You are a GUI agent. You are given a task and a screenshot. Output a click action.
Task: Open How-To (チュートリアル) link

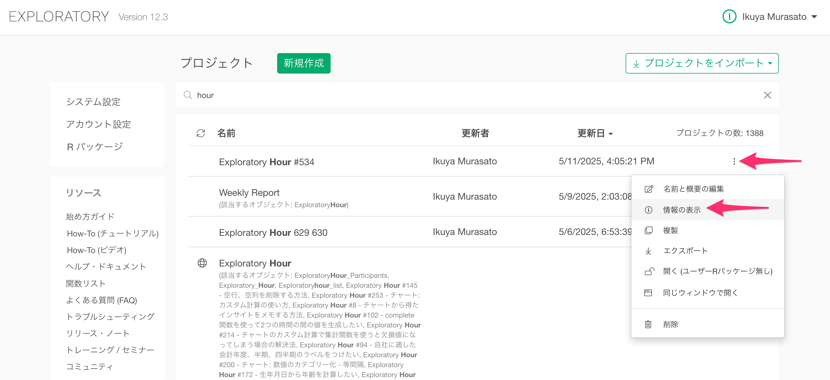[112, 233]
